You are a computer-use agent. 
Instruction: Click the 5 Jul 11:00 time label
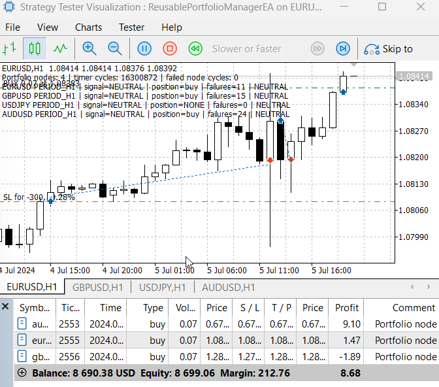pyautogui.click(x=279, y=271)
